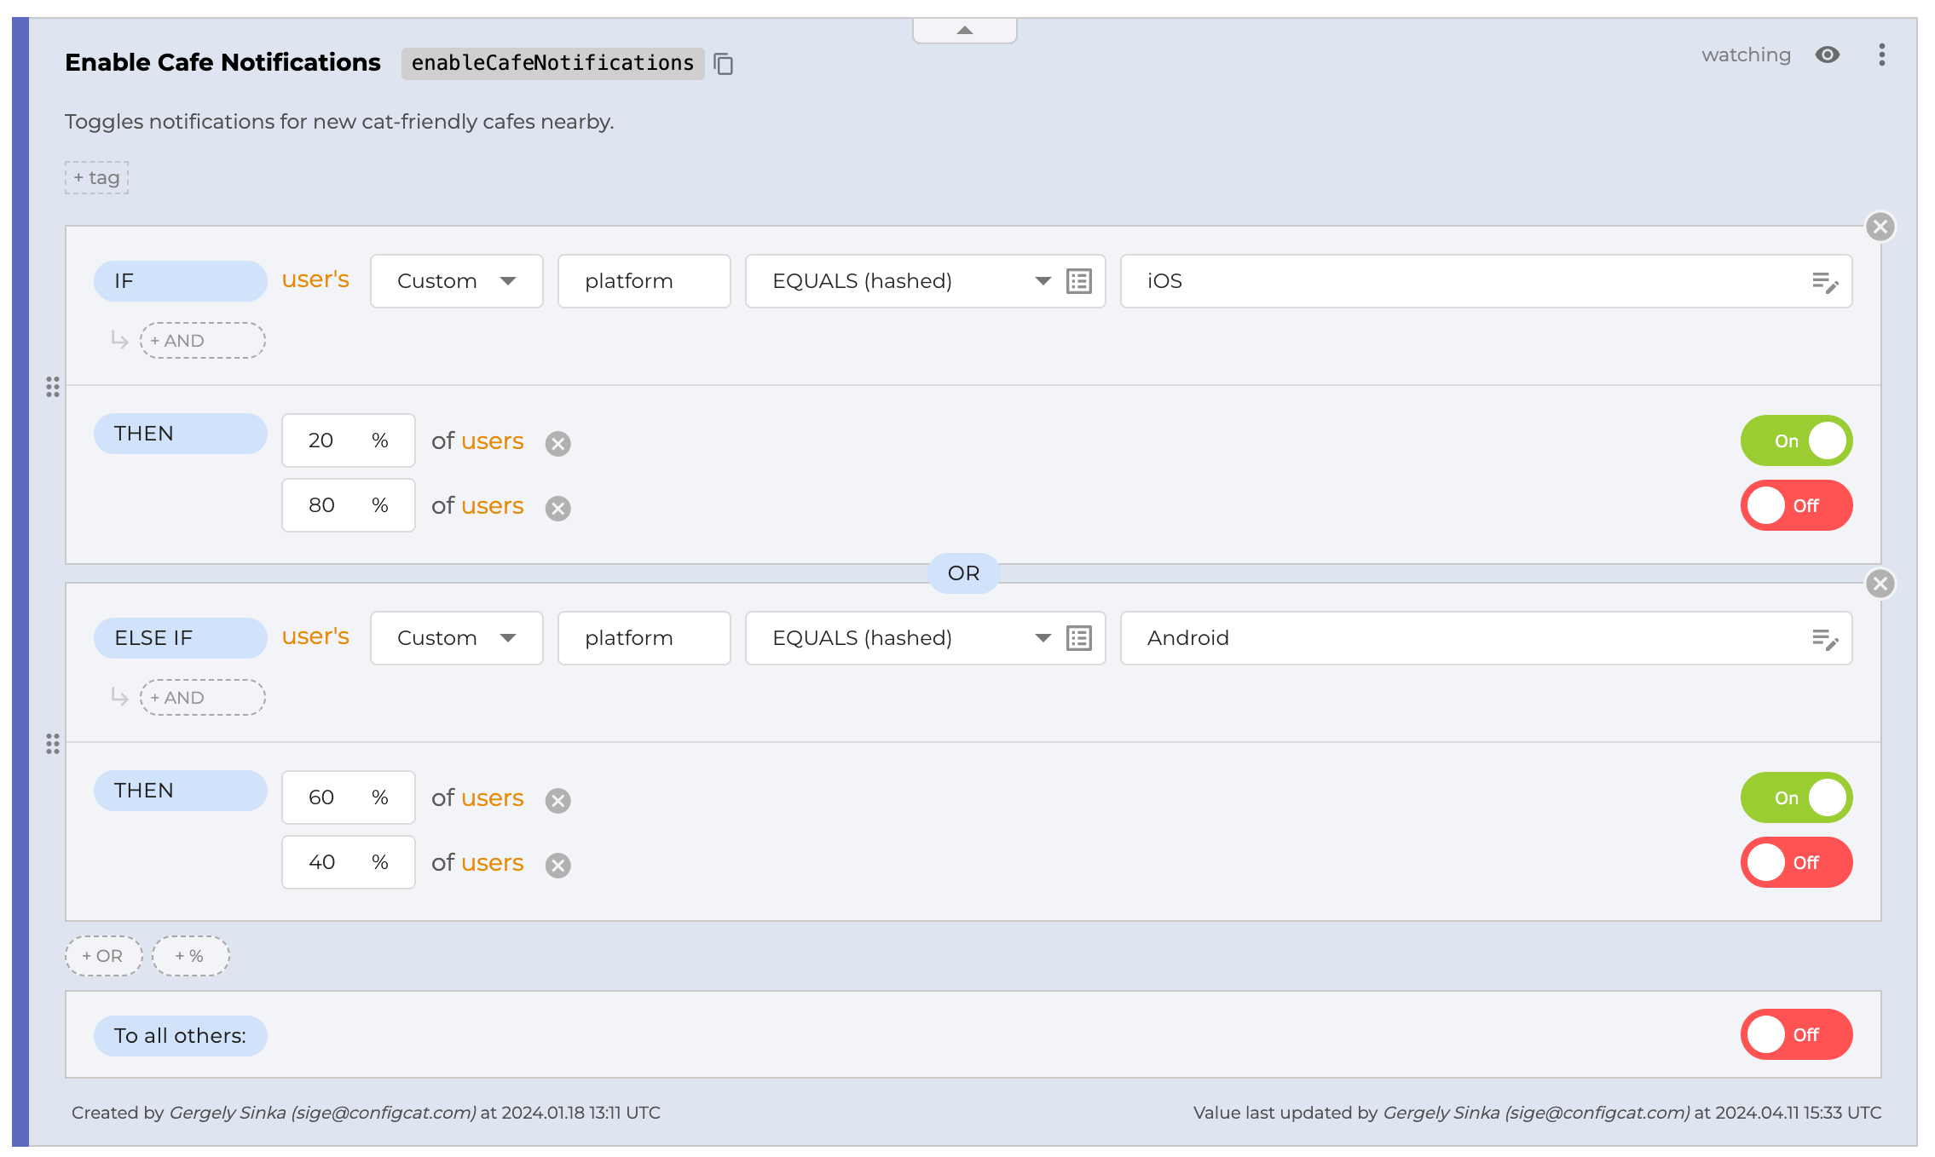Viewport: 1935px width, 1157px height.
Task: Remove the iOS targeting rule
Action: (1880, 227)
